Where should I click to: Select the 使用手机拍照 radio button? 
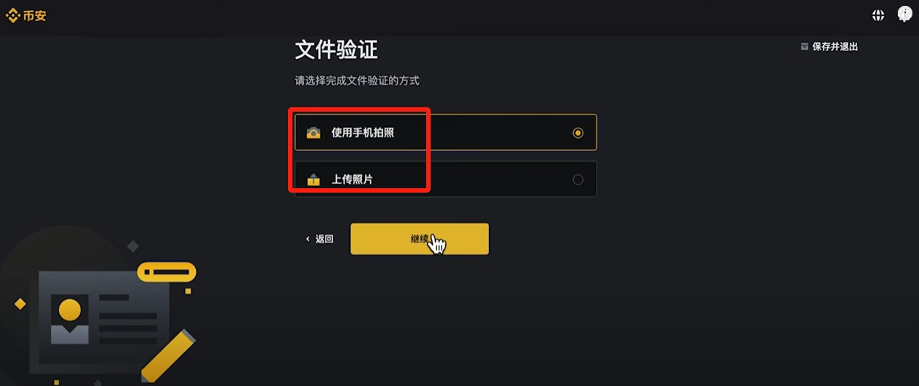(578, 133)
